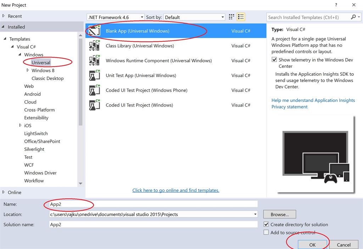363x249 pixels.
Task: Open the Location path dropdown
Action: click(x=255, y=214)
